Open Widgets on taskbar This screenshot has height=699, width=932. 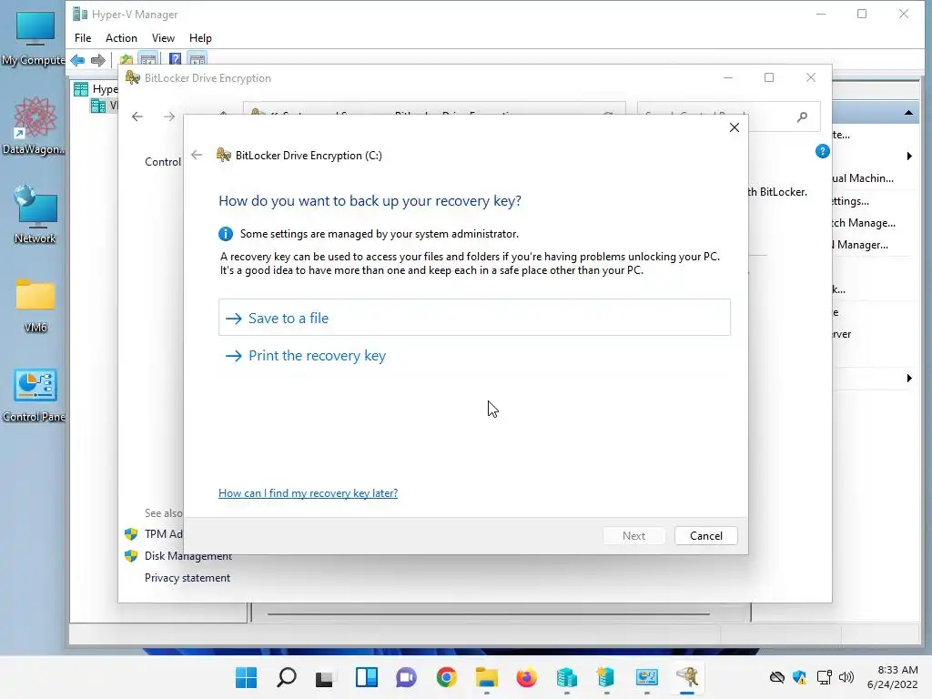(366, 677)
